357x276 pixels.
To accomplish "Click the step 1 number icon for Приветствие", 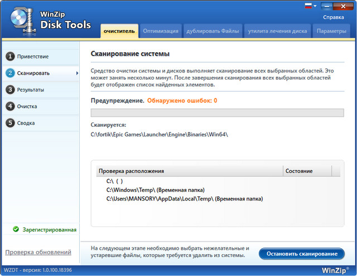I will 9,57.
